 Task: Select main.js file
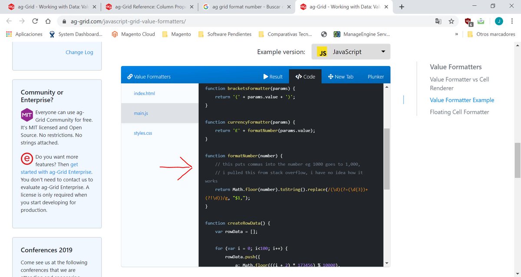pos(159,113)
